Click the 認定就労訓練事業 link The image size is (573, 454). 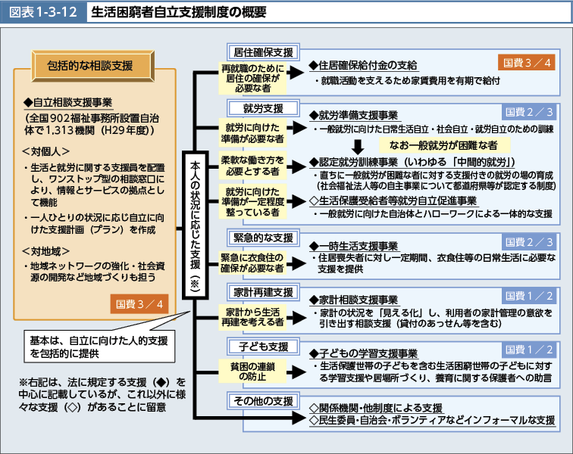tap(412, 161)
